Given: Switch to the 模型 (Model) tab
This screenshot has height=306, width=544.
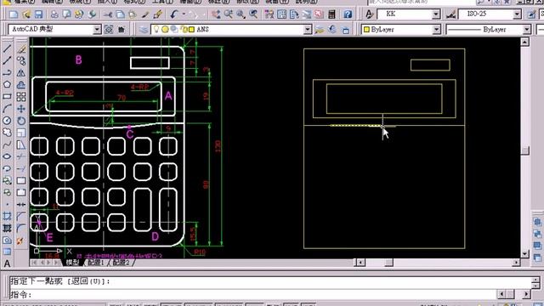Looking at the screenshot, I should coord(72,263).
